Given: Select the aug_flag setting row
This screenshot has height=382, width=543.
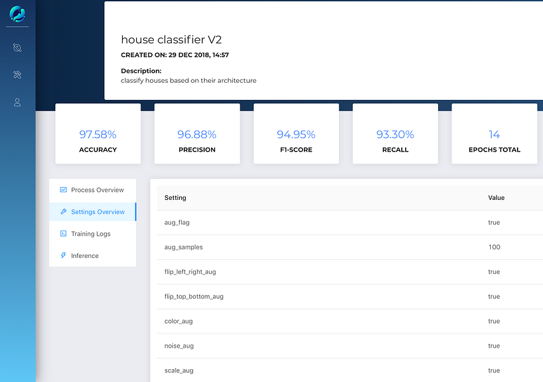Looking at the screenshot, I should coord(350,223).
